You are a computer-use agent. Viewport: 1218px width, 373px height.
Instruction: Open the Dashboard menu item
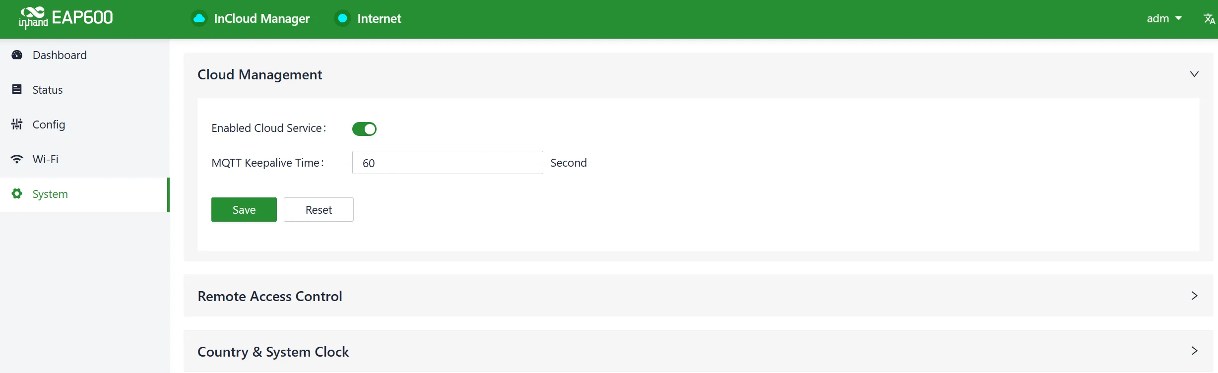click(x=85, y=55)
